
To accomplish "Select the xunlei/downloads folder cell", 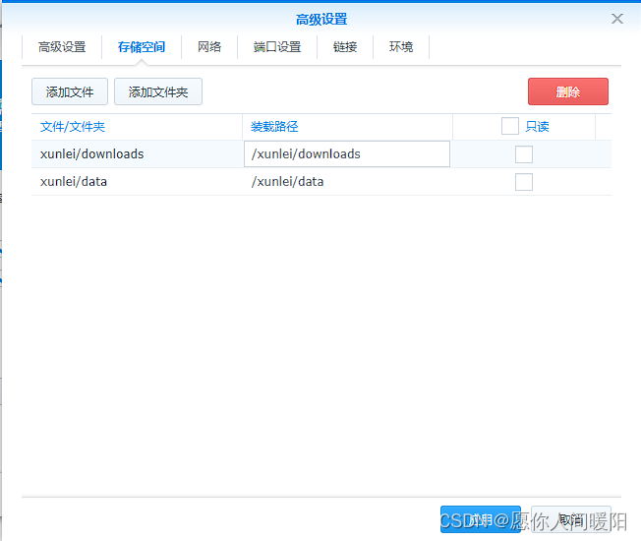I will (x=137, y=154).
